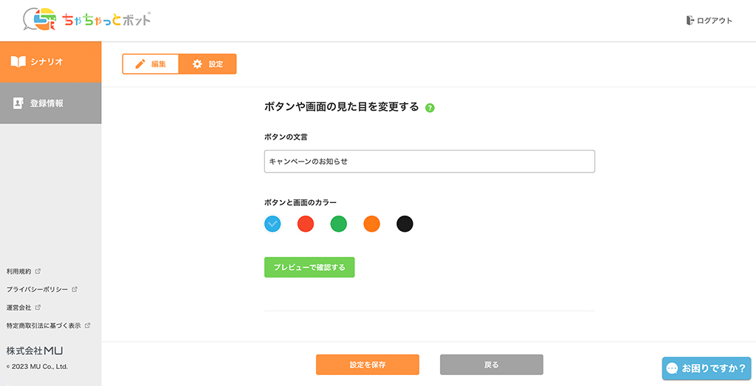The height and width of the screenshot is (386, 756).
Task: Click the ちゃちゃっとボット logo
Action: (x=87, y=20)
